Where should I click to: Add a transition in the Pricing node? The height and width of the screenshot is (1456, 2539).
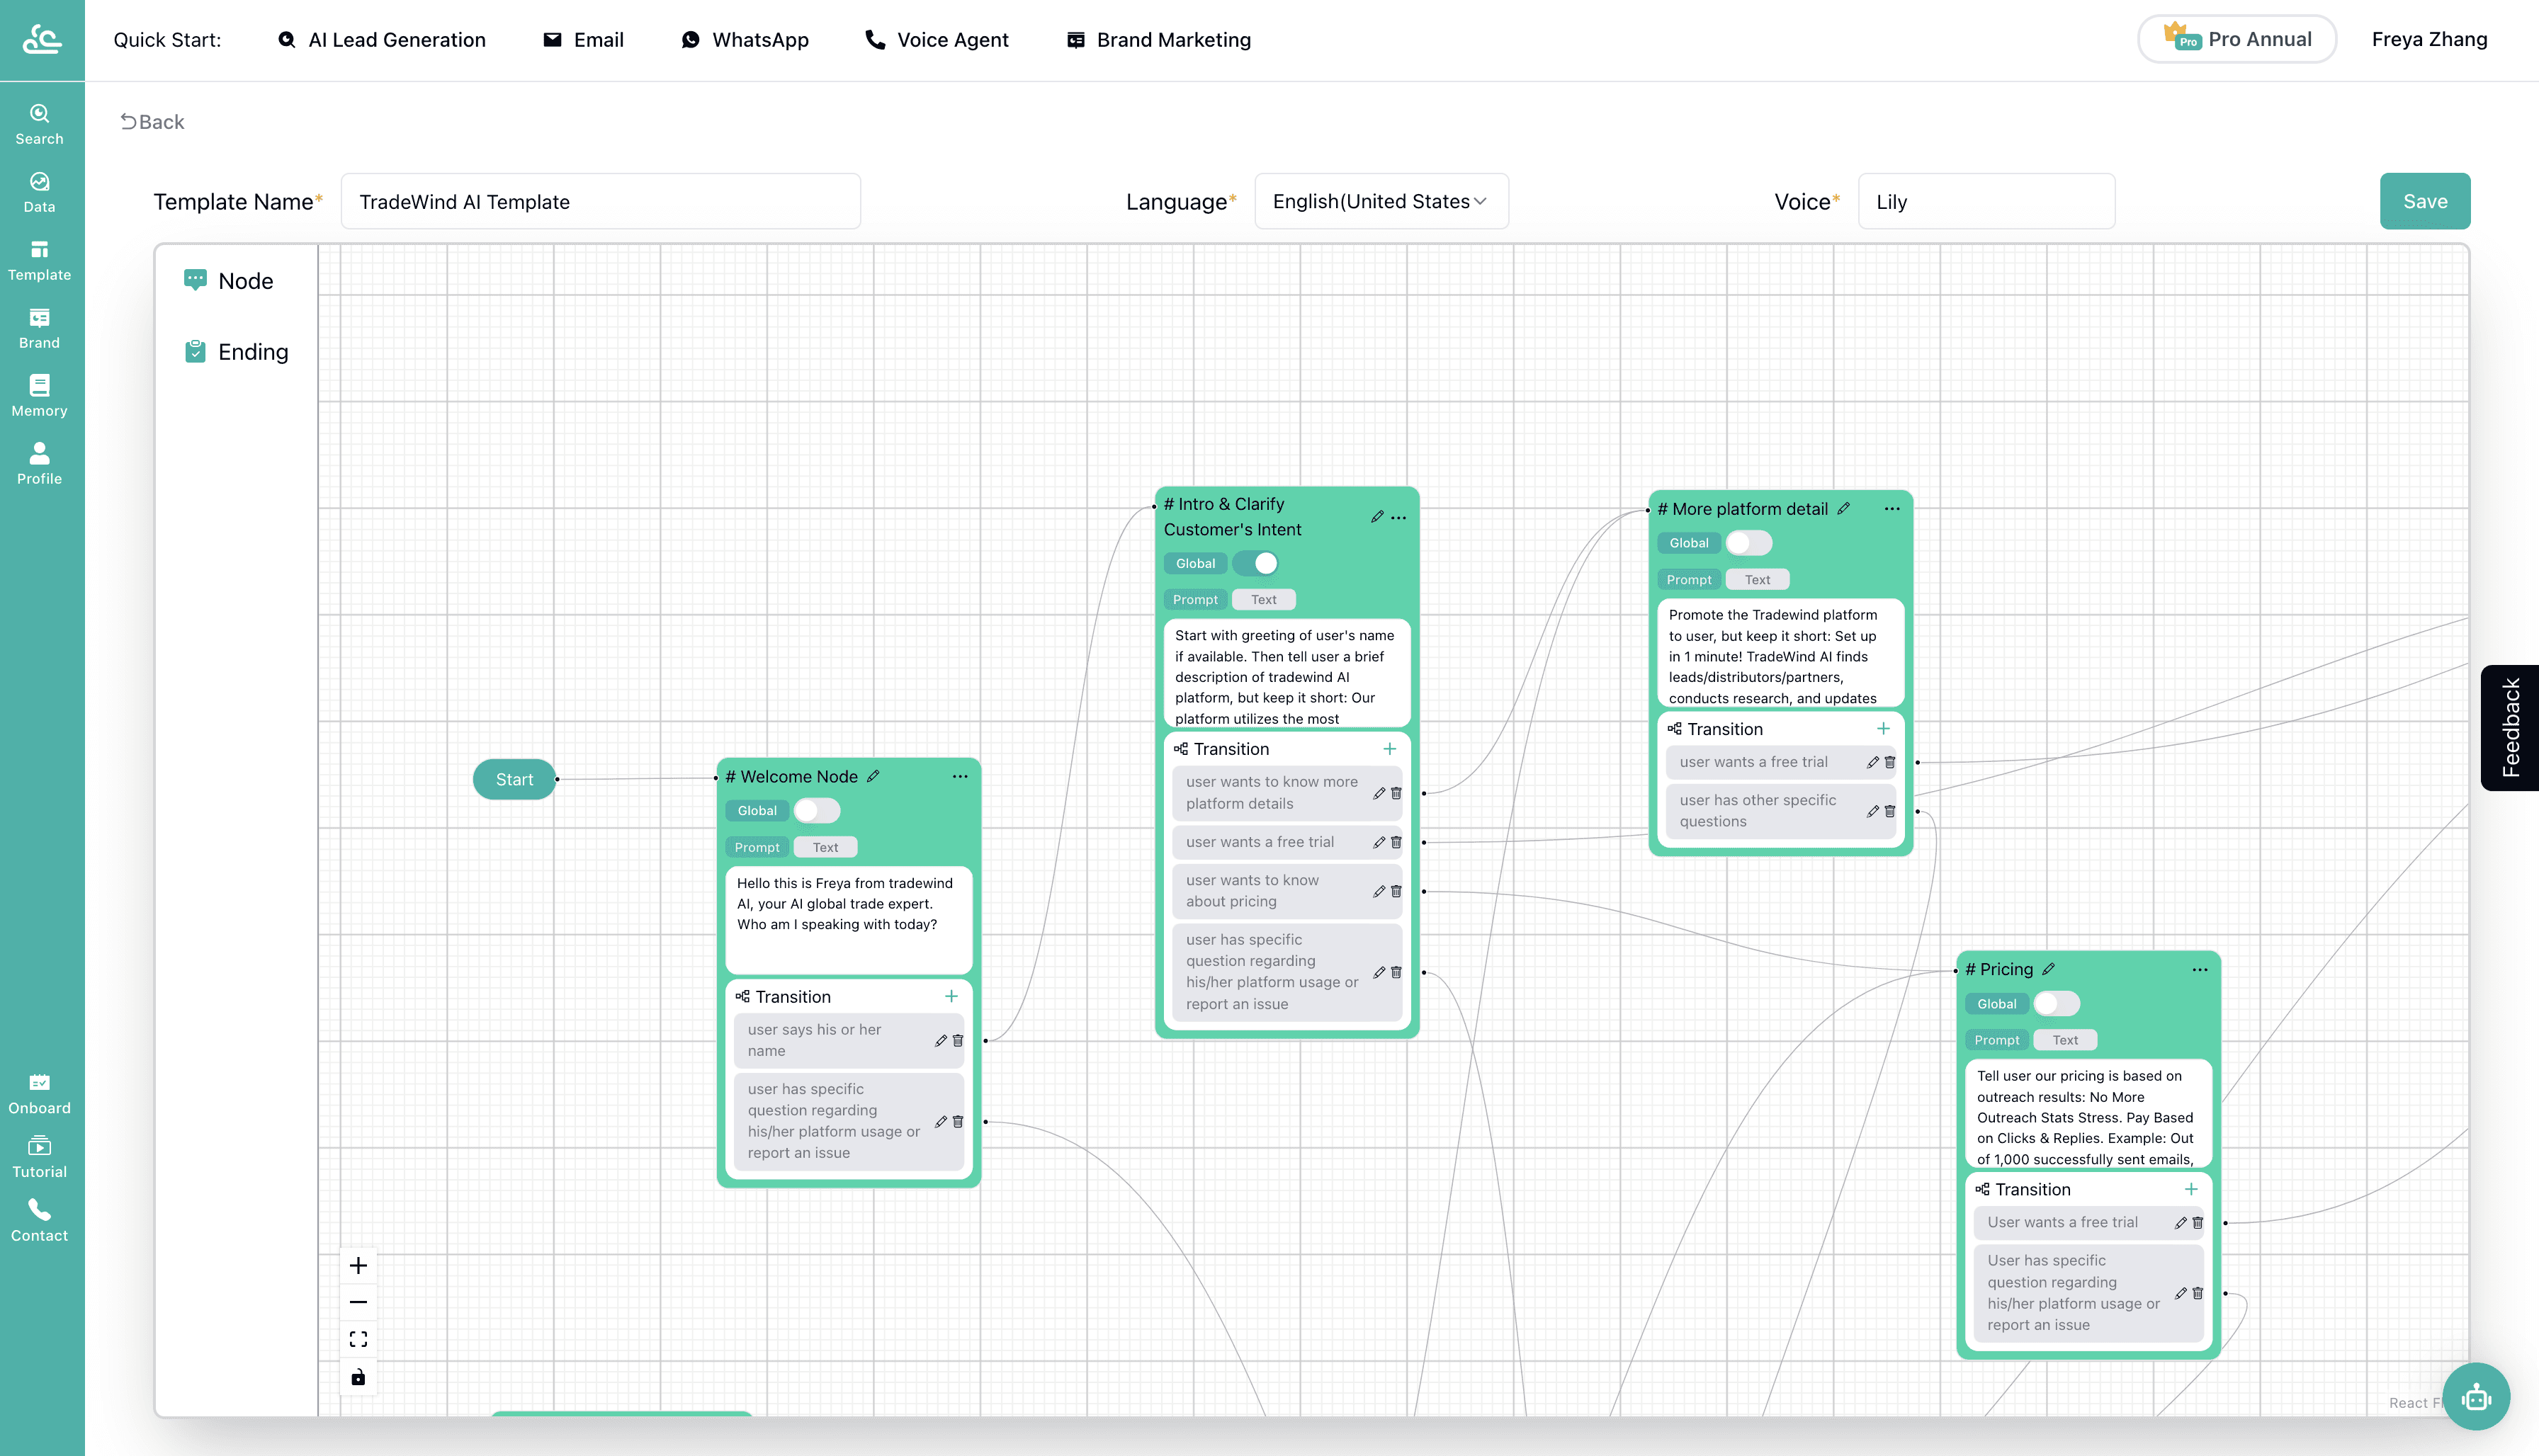pos(2191,1189)
